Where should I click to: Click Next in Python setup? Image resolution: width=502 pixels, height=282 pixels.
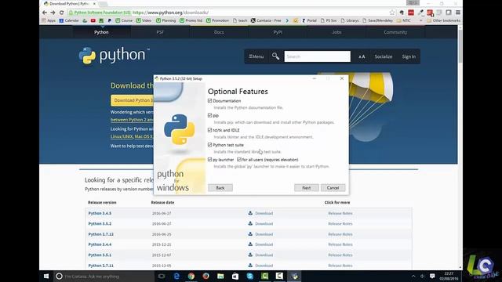point(307,188)
